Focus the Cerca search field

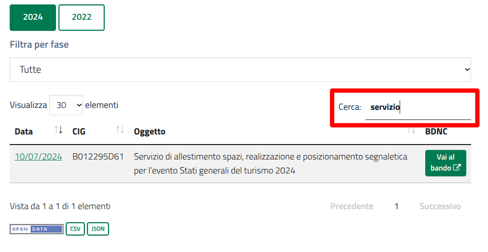418,107
